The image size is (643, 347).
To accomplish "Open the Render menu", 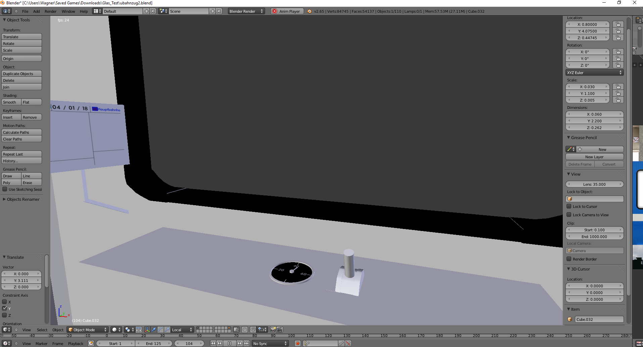I will pyautogui.click(x=50, y=11).
